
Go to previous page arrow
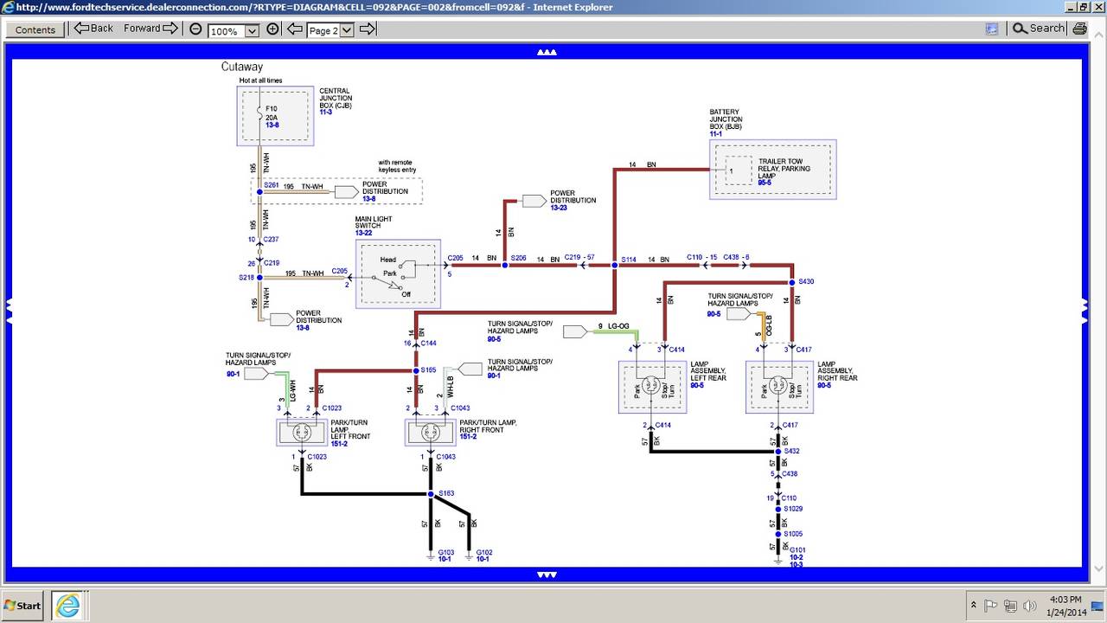pyautogui.click(x=294, y=29)
